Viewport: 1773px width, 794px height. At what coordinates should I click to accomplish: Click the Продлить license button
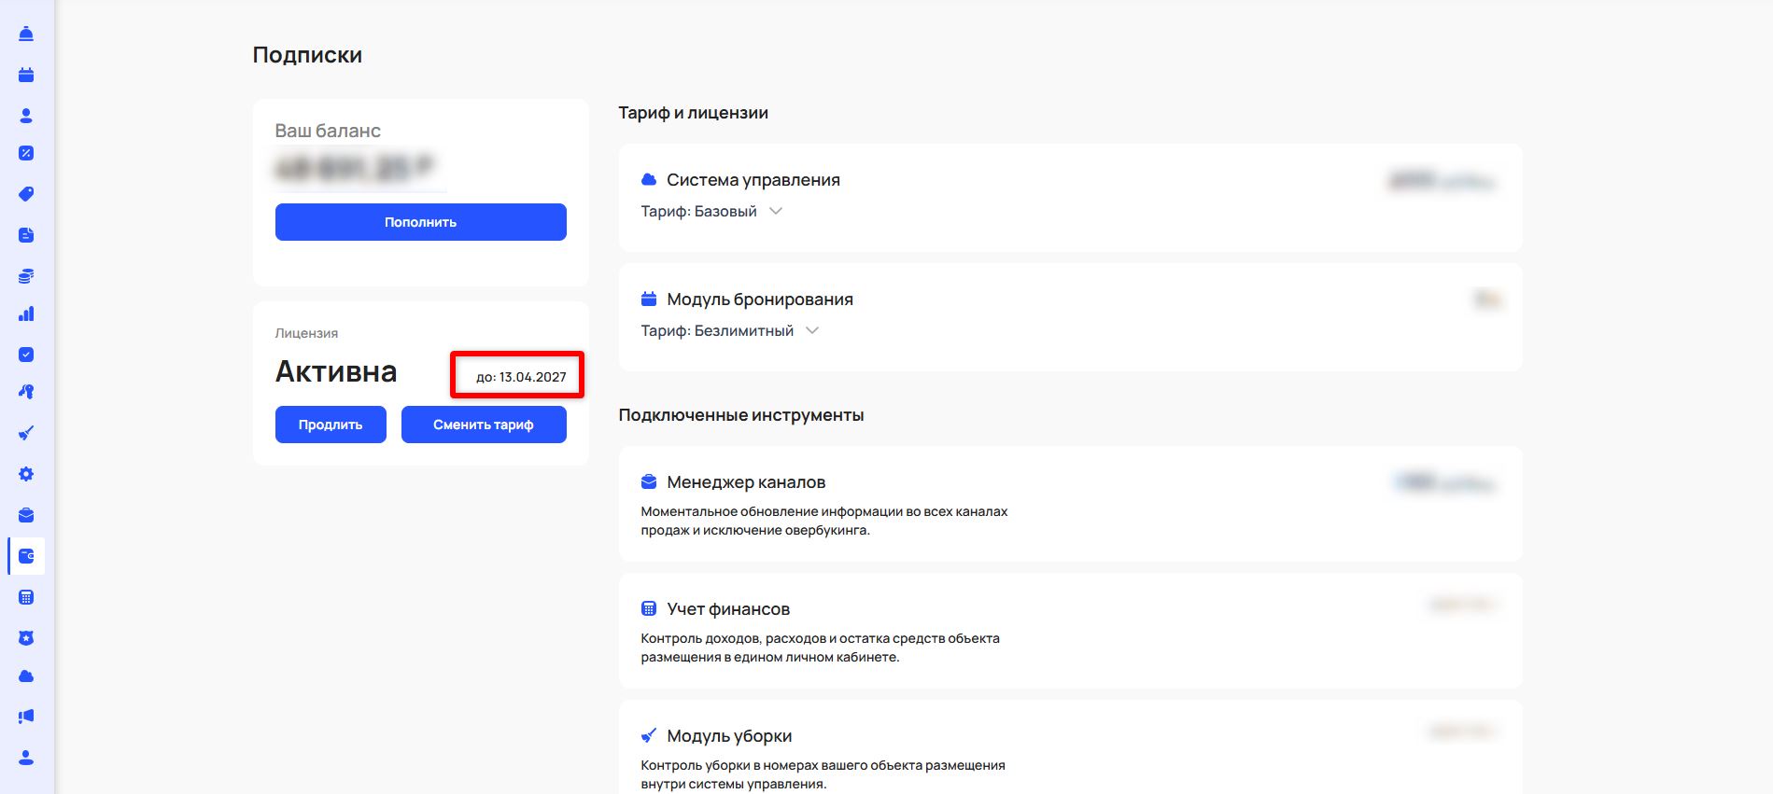click(331, 425)
